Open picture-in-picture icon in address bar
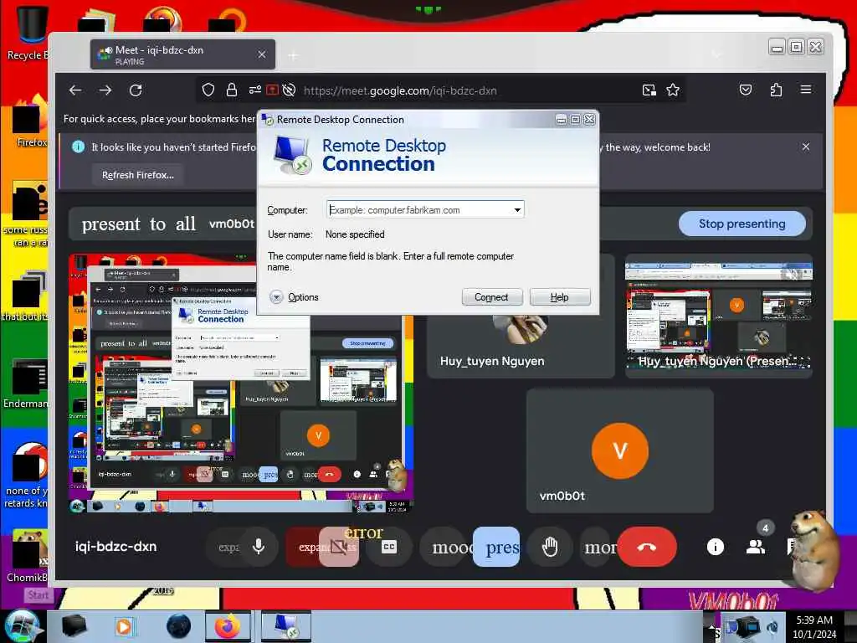 click(x=649, y=90)
